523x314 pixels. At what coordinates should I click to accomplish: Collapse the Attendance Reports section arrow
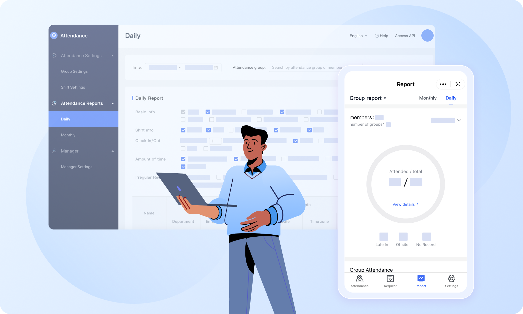(113, 103)
